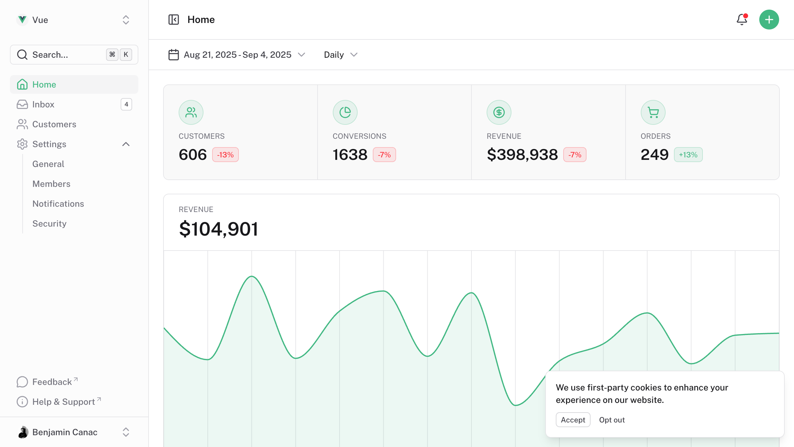
Task: Click the Conversions pie chart icon
Action: (345, 112)
